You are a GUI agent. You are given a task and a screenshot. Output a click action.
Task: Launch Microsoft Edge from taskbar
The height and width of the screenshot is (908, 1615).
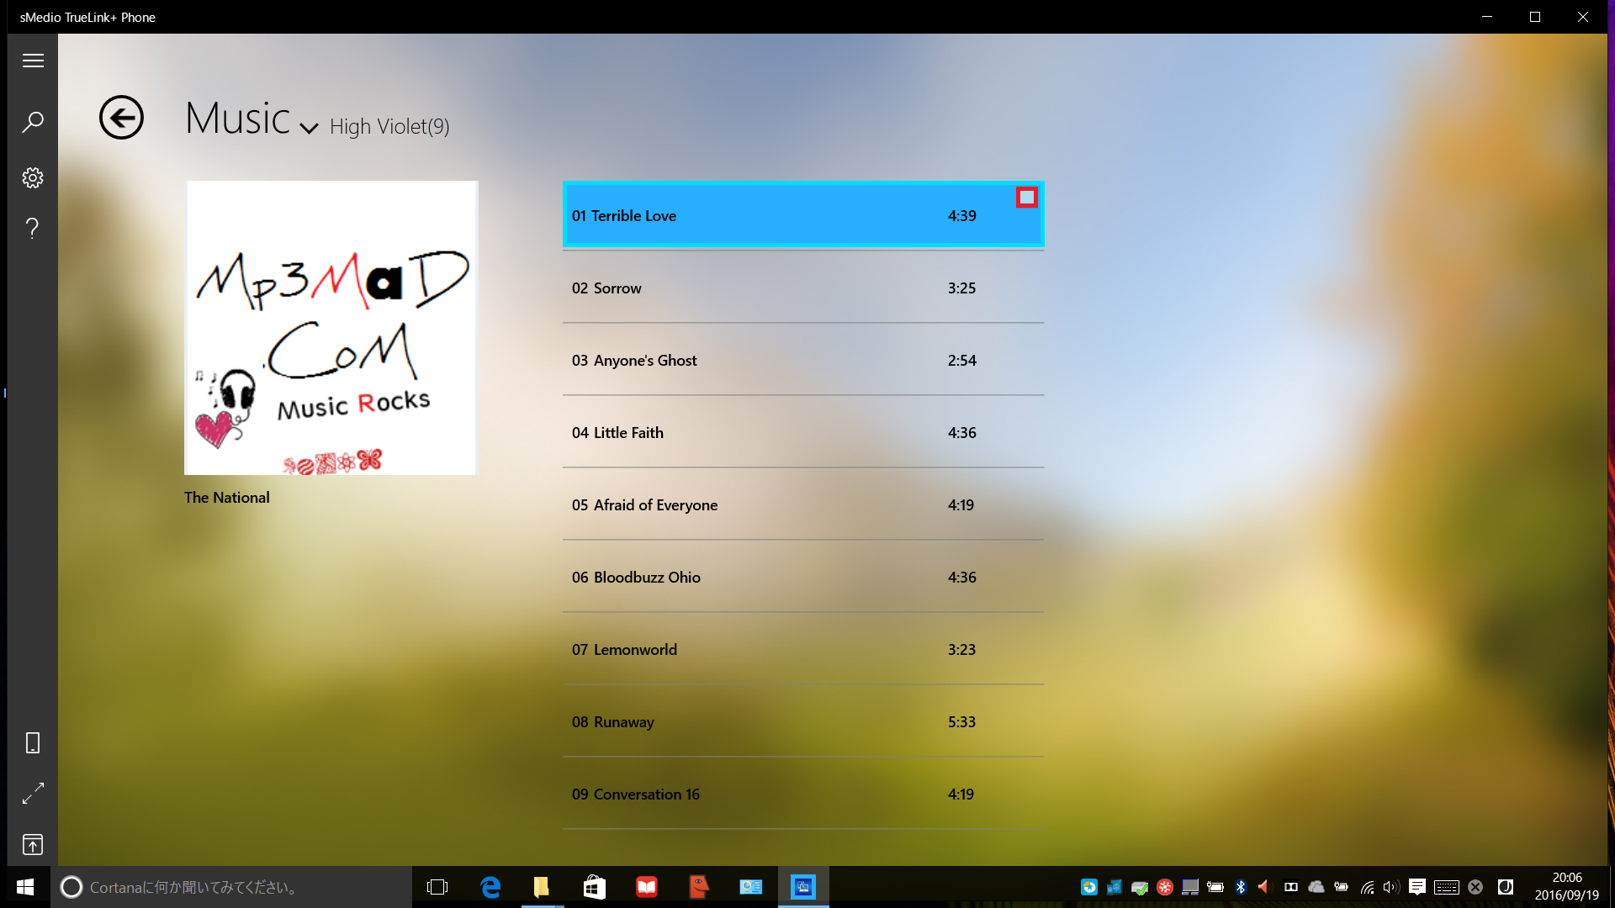[x=490, y=887]
